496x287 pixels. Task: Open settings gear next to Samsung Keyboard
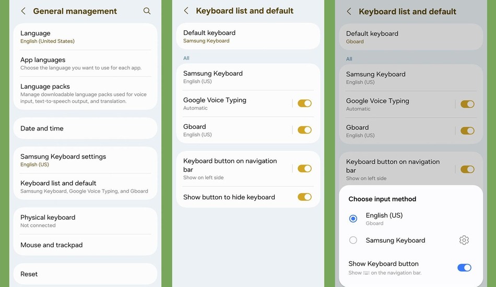tap(464, 240)
